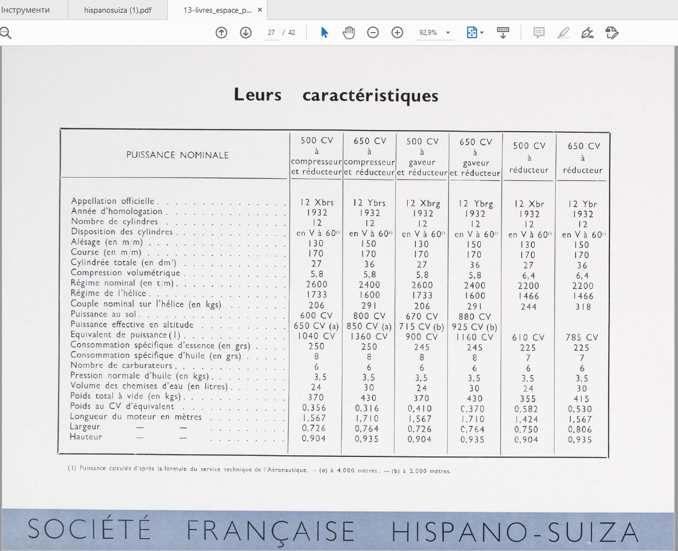678x551 pixels.
Task: Click the "0,806" width value
Action: click(579, 429)
